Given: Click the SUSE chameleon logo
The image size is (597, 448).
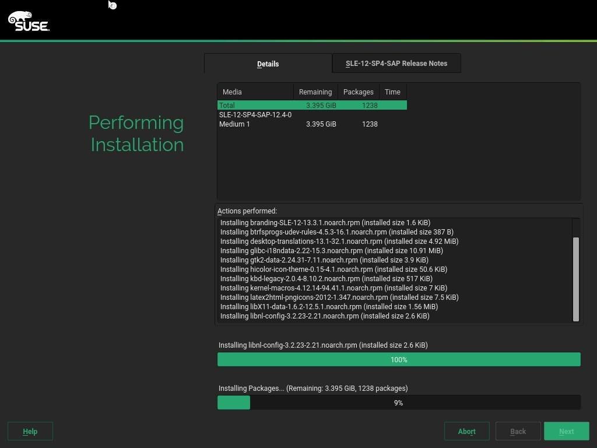Looking at the screenshot, I should pyautogui.click(x=29, y=21).
